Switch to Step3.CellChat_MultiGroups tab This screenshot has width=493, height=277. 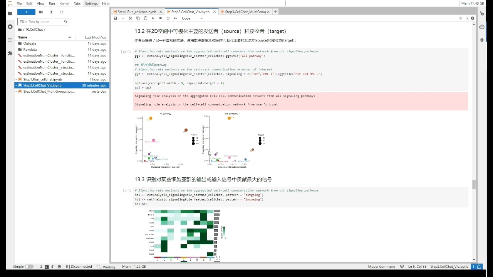tap(245, 12)
